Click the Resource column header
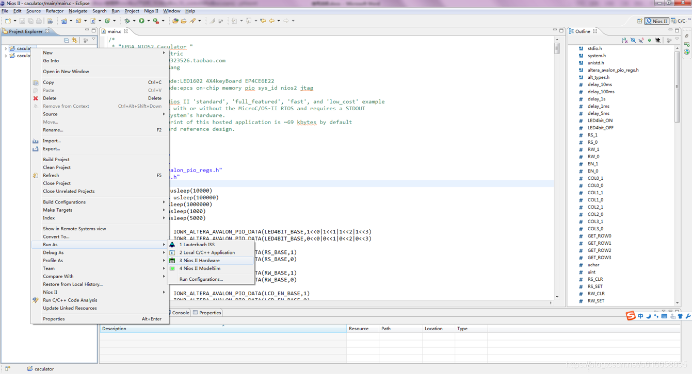Viewport: 692px width, 374px height. (362, 329)
